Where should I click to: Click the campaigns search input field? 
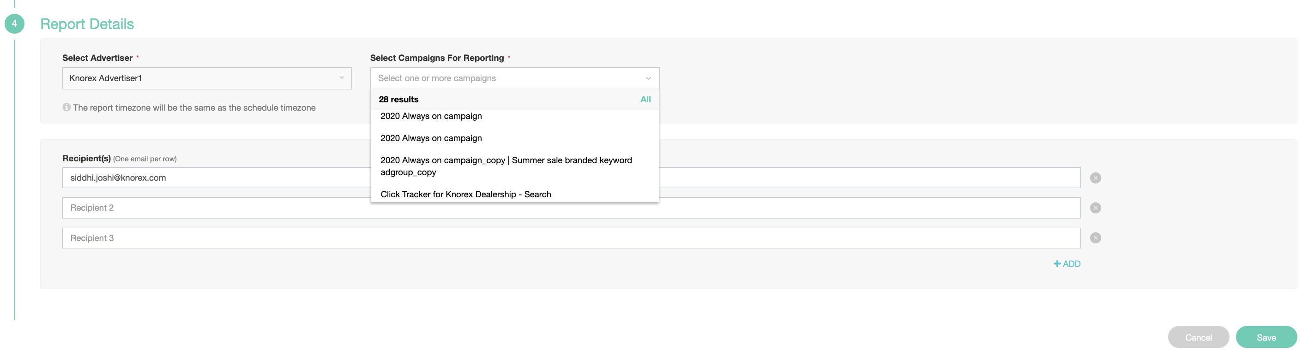(506, 78)
